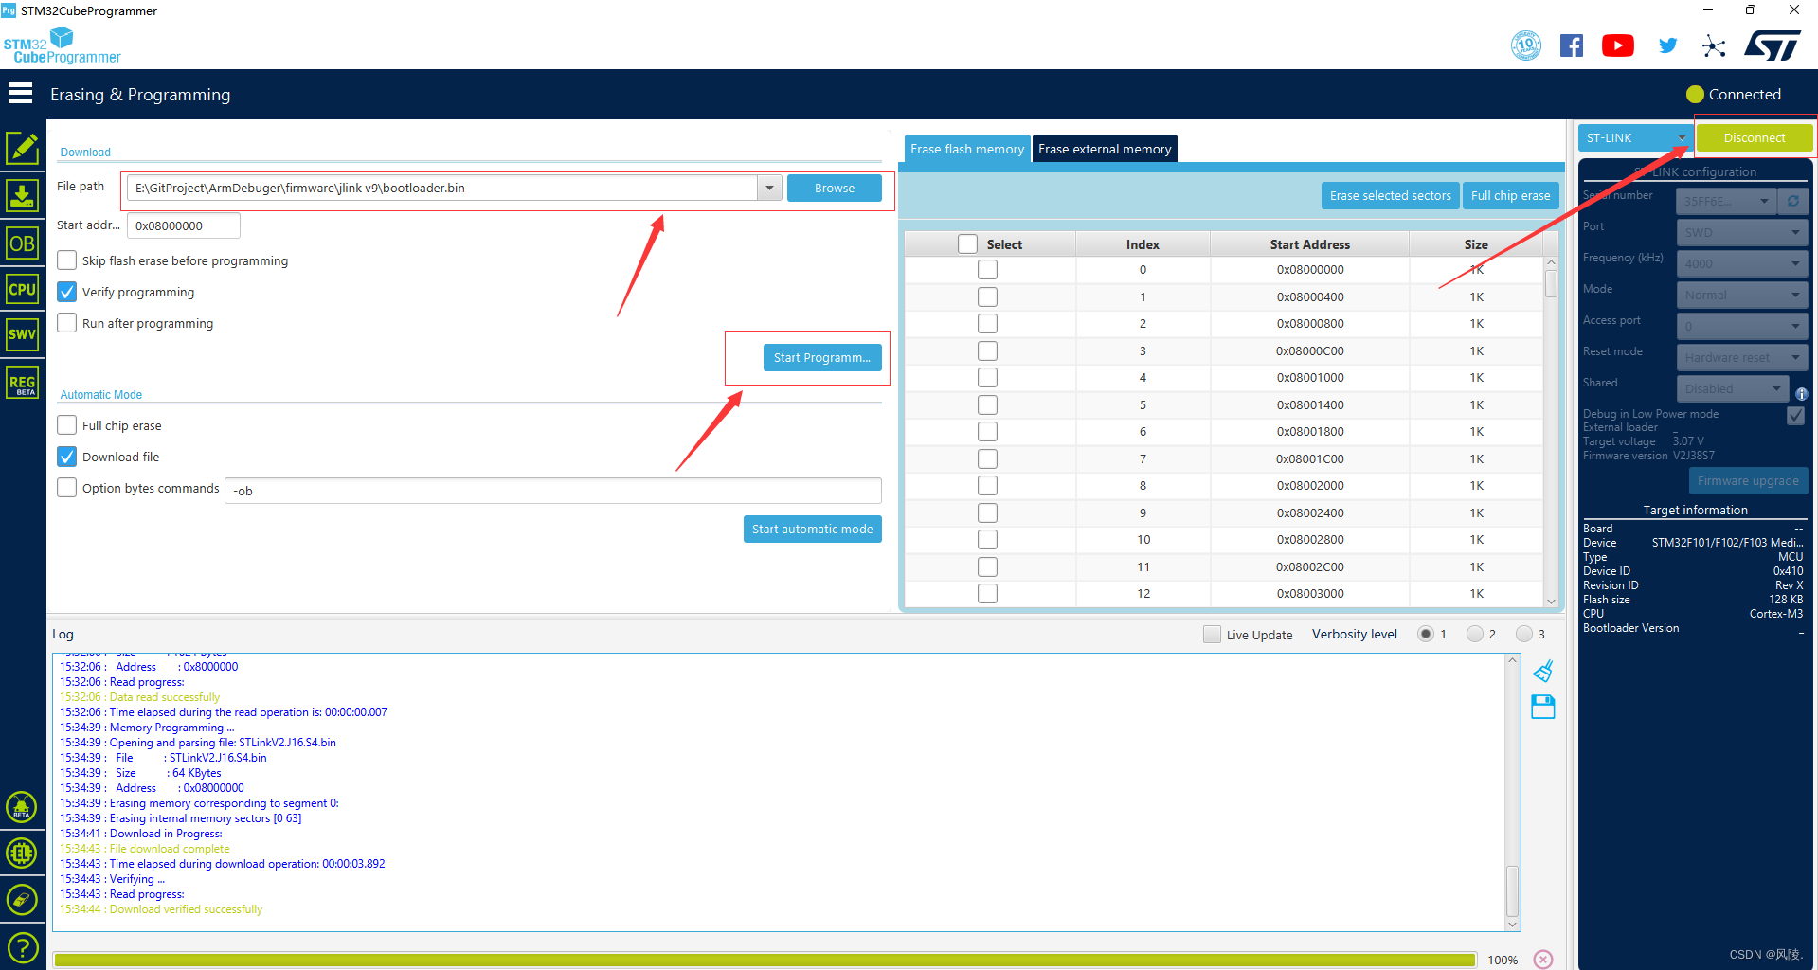Image resolution: width=1818 pixels, height=970 pixels.
Task: Open the ST-LINK interface dropdown
Action: 1635,137
